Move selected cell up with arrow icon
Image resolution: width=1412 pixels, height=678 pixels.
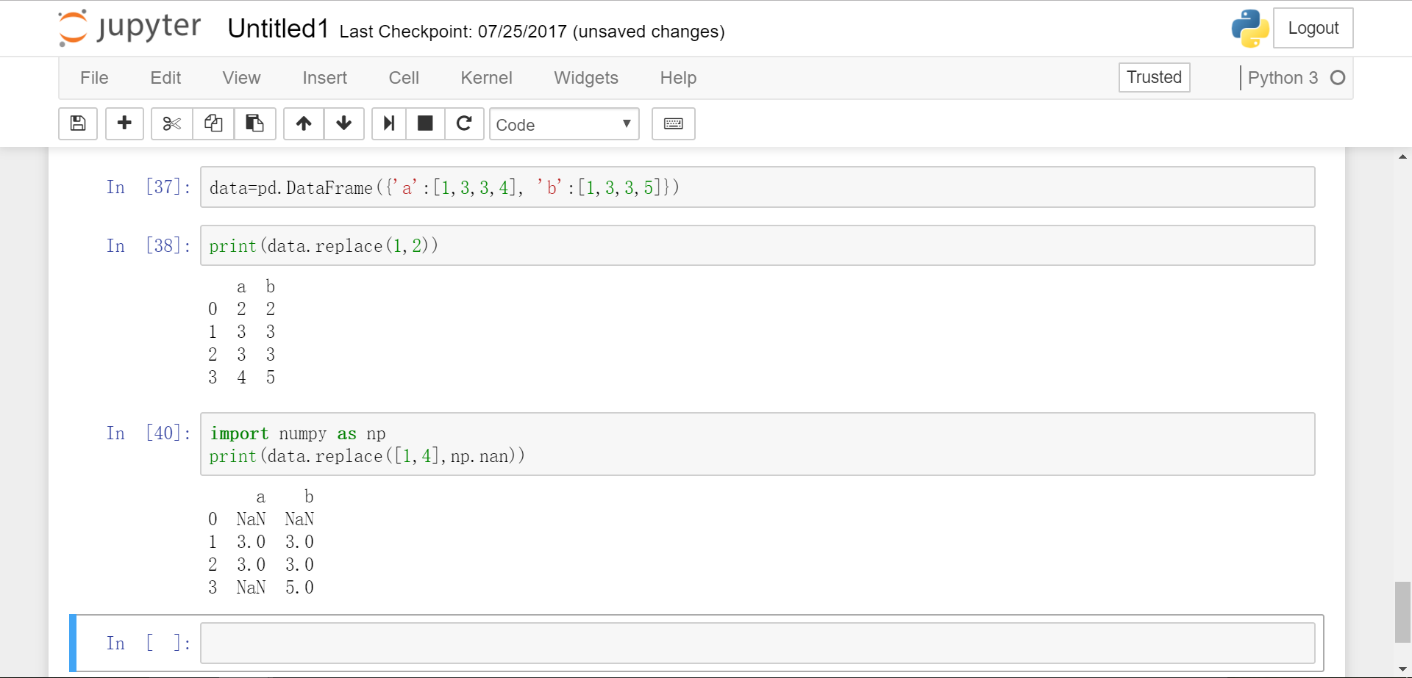point(304,123)
